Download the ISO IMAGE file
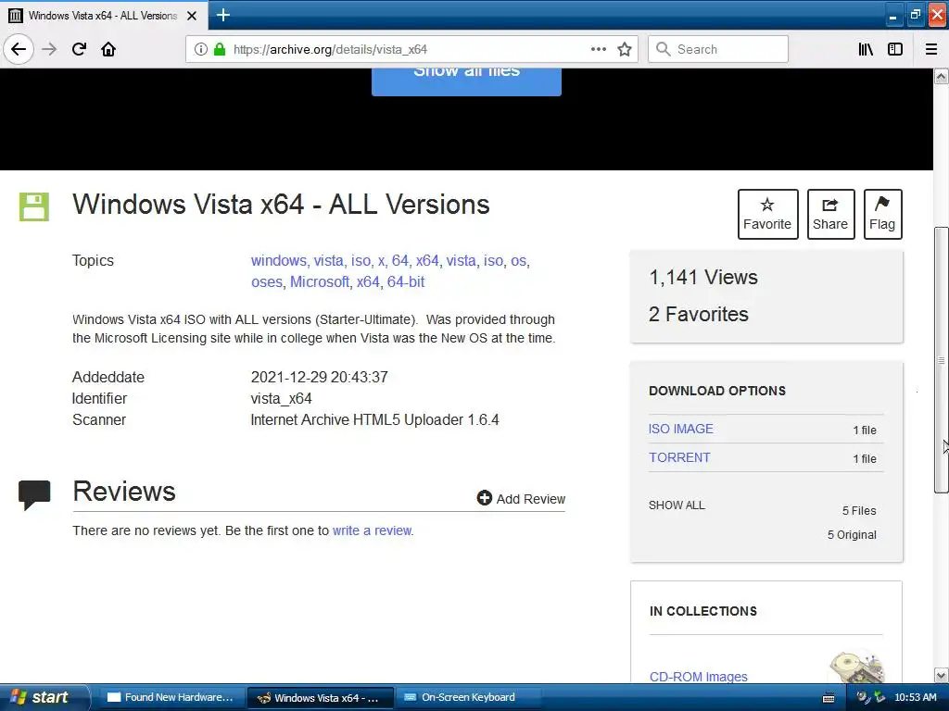949x711 pixels. point(681,429)
